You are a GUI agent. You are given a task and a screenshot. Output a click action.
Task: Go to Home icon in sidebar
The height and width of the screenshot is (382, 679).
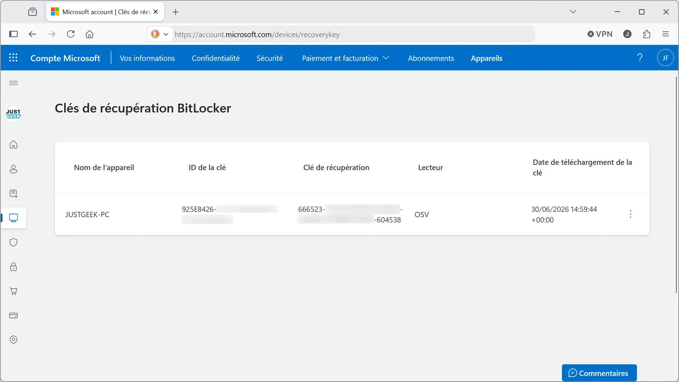pyautogui.click(x=13, y=144)
